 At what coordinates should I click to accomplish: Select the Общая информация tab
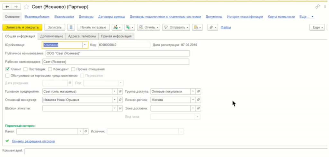pos(20,36)
